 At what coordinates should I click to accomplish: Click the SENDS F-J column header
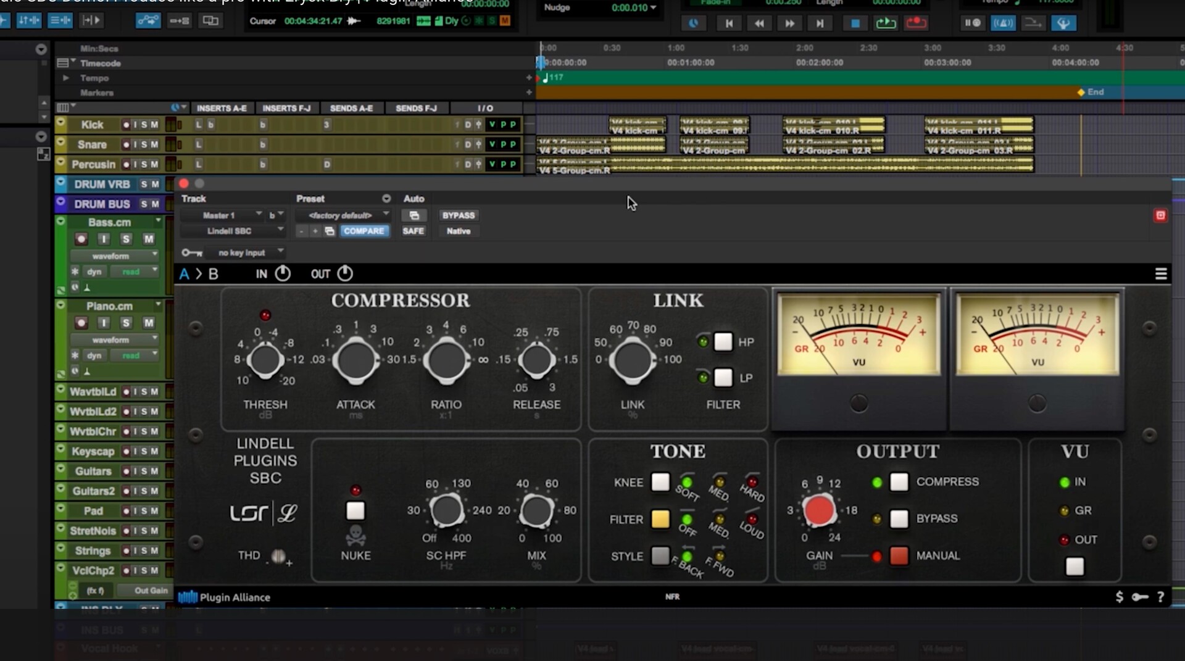(416, 108)
